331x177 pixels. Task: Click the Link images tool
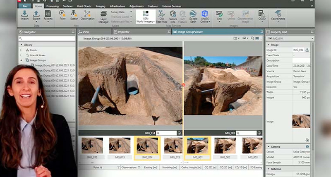219,16
